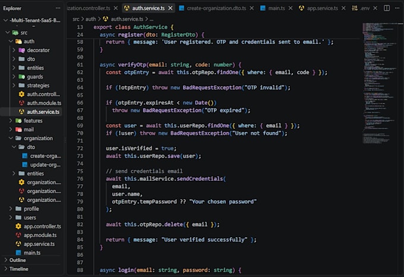Viewport: 404px width, 277px height.
Task: Expand the decorator folder chevron
Action: tap(14, 50)
